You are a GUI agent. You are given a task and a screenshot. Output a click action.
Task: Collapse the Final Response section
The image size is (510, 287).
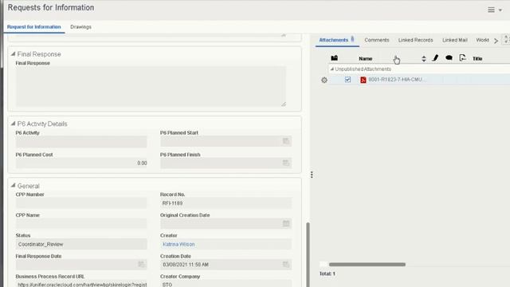tap(13, 54)
